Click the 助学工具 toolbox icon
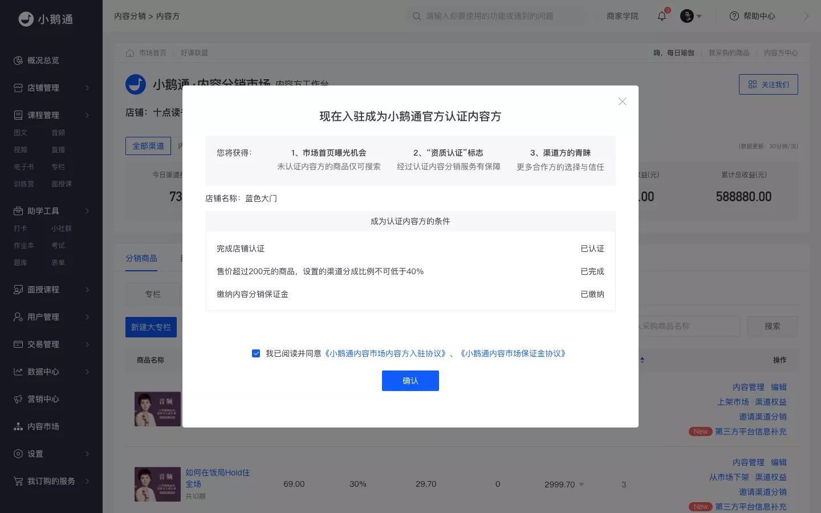The height and width of the screenshot is (513, 821). click(x=18, y=211)
